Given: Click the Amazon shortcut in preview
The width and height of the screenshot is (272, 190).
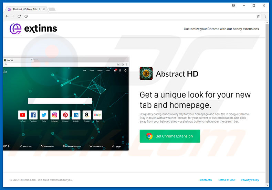Looking at the screenshot, I should (87, 115).
